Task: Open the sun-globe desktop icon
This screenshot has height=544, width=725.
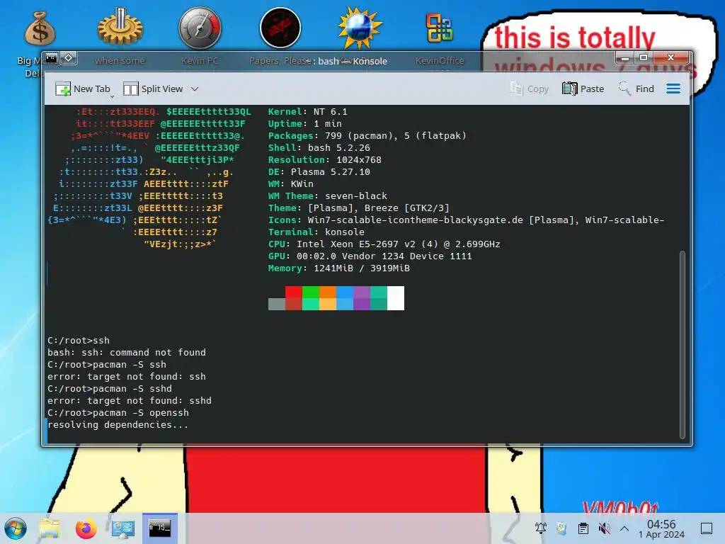Action: [360, 28]
